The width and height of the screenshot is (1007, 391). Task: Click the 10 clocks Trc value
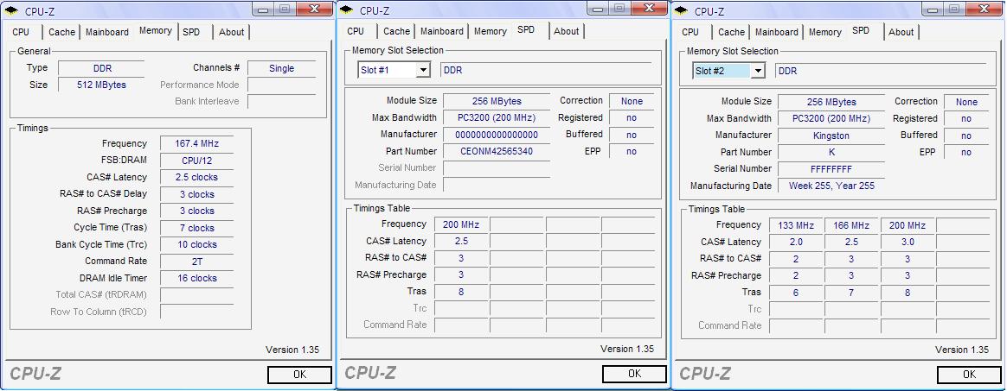click(196, 245)
